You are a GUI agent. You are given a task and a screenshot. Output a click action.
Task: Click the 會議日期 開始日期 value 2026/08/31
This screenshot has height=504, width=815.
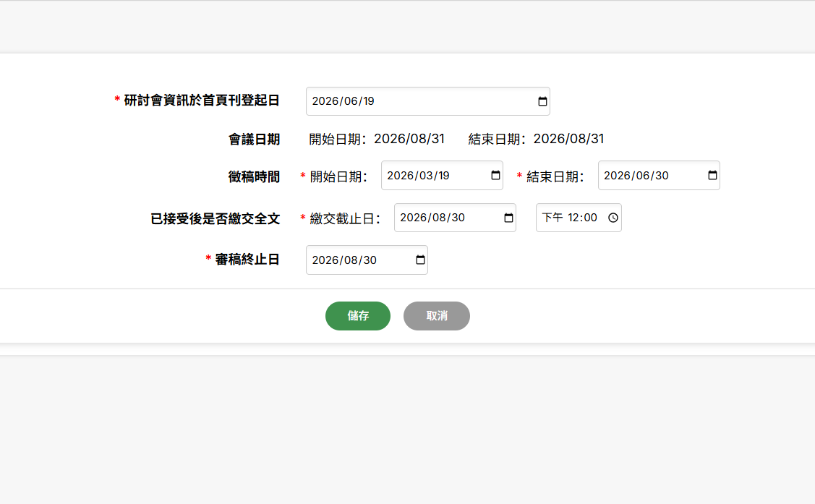point(409,139)
